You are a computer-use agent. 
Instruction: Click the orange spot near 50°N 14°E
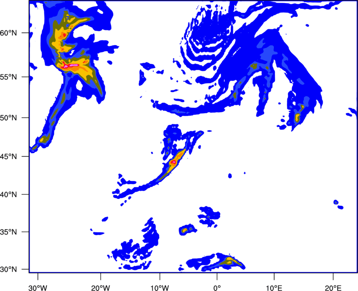297,117
